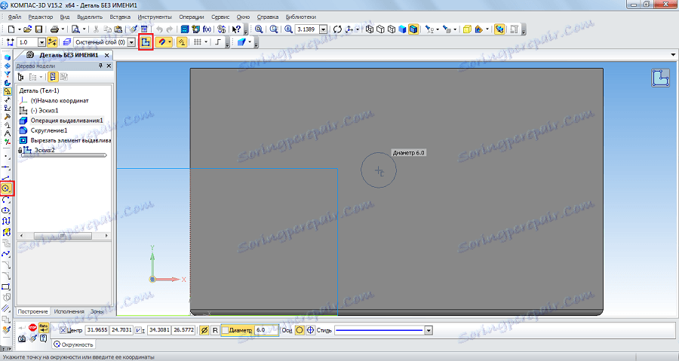Click the camera icon in the property panel

(x=22, y=338)
